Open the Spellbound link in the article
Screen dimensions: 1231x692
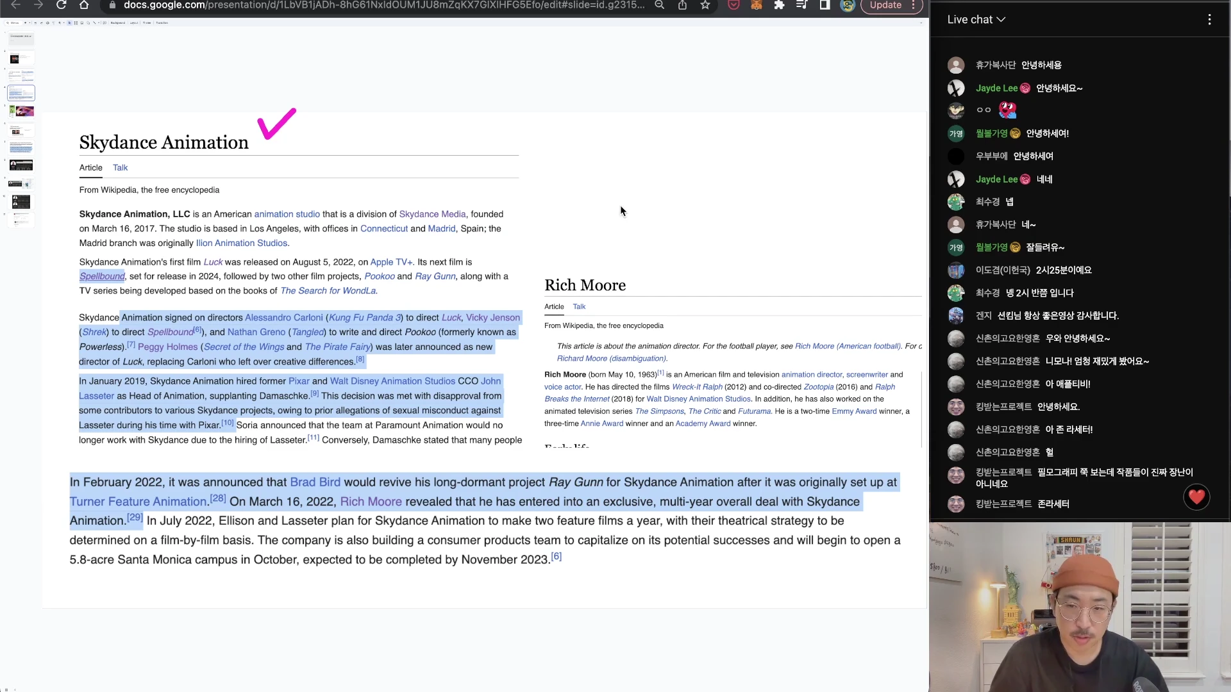[102, 277]
